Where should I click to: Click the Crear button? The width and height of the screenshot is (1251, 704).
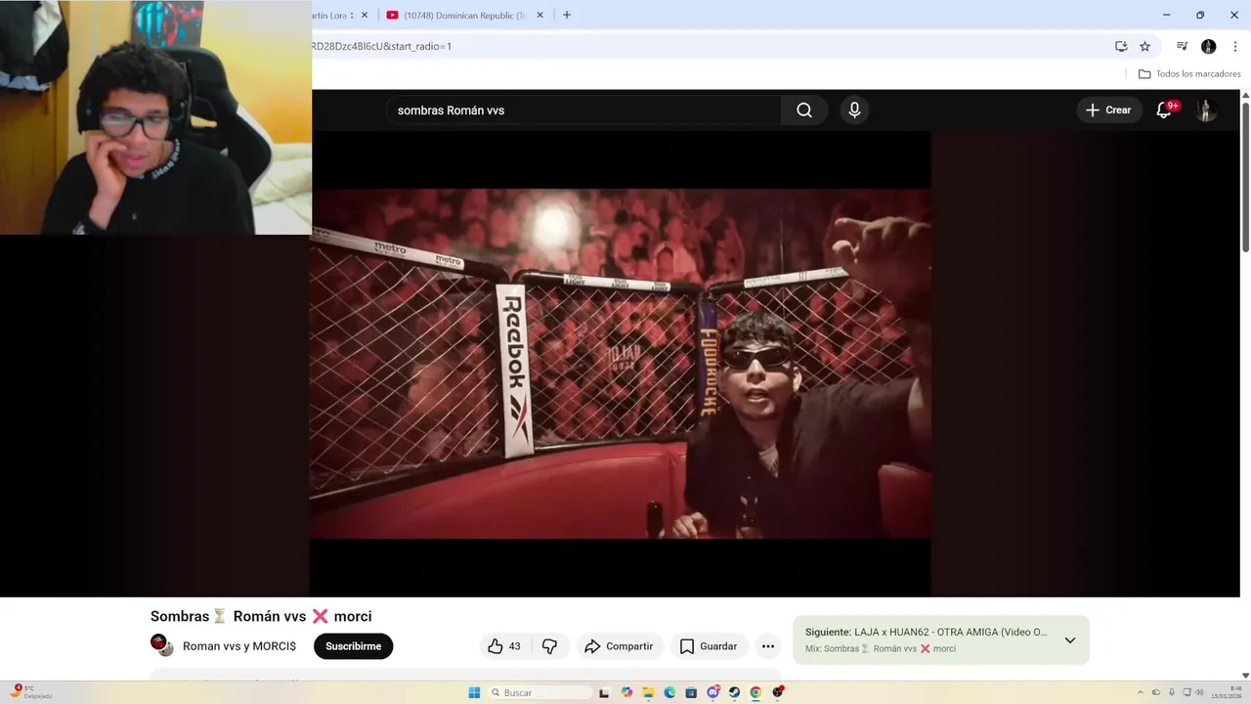tap(1108, 110)
